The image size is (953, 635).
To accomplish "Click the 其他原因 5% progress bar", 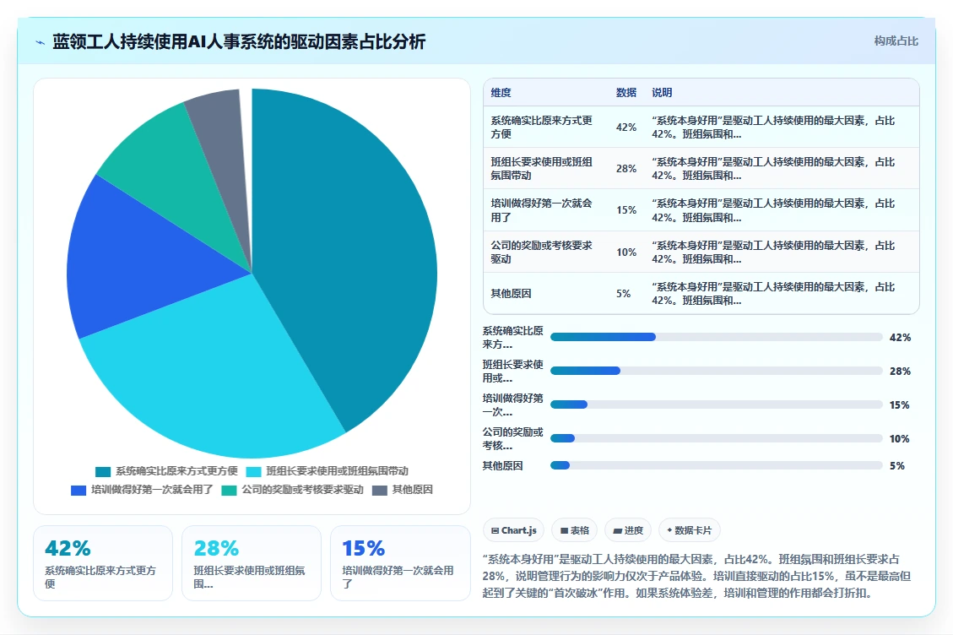I will (716, 465).
